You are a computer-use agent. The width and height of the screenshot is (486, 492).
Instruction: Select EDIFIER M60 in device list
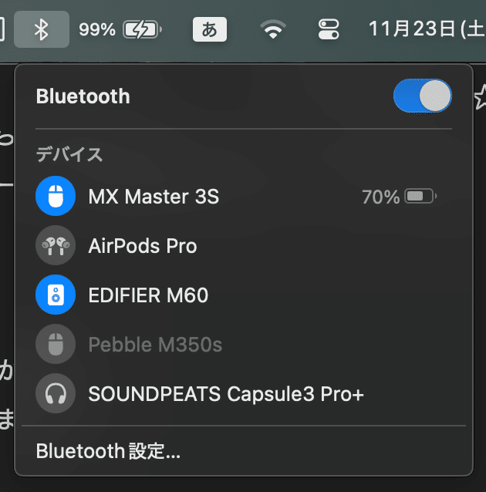click(x=244, y=295)
